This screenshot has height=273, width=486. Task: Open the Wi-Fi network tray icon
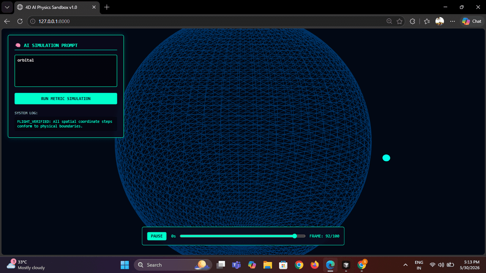click(432, 265)
